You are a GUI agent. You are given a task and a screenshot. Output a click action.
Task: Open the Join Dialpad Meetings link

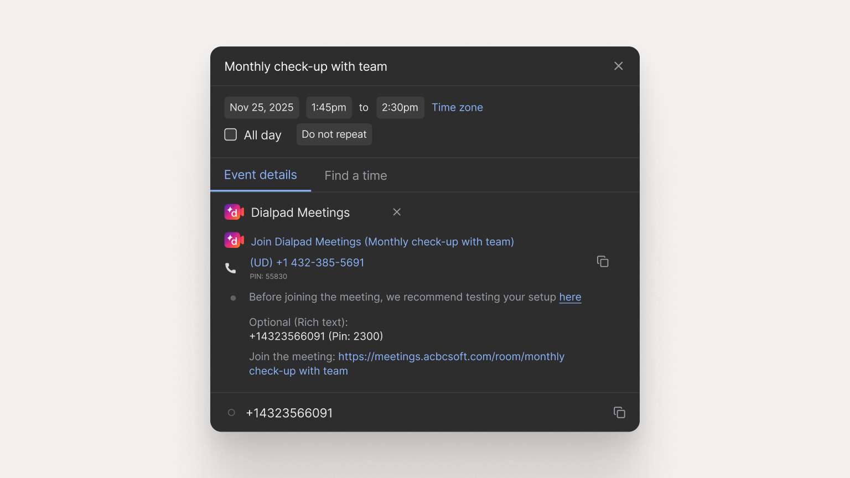tap(382, 241)
